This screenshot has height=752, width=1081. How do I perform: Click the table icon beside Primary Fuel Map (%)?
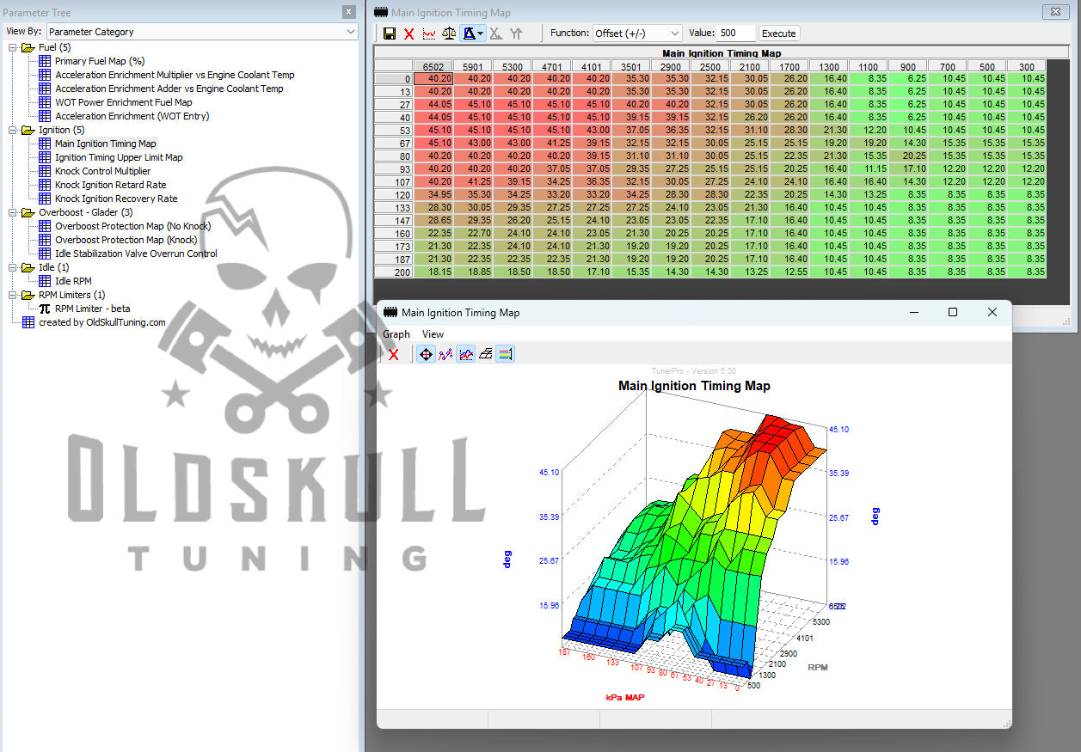click(45, 61)
